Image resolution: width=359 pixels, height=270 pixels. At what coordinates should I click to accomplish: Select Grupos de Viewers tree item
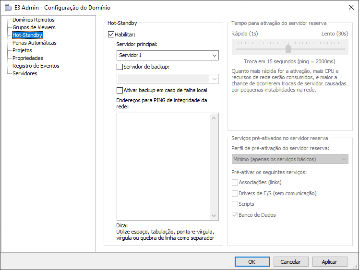[x=34, y=27]
